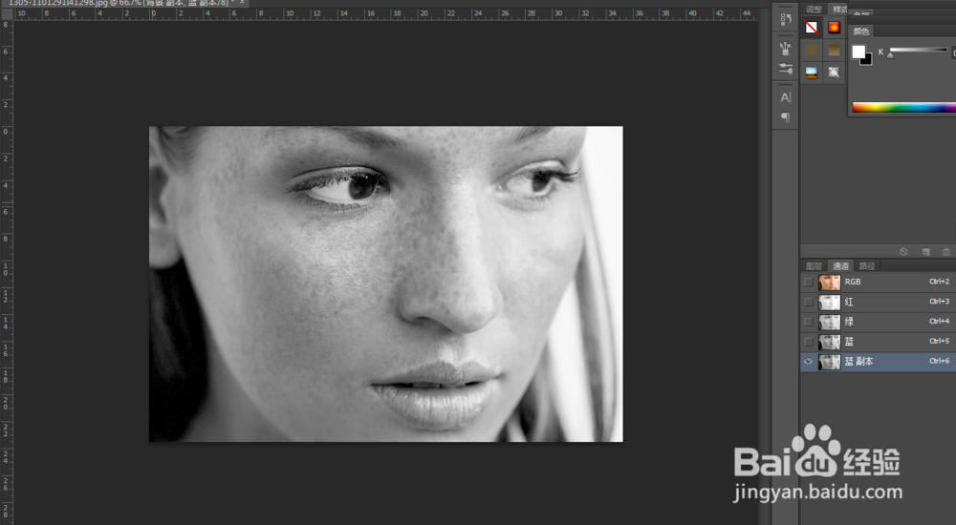Show the 红 (Red) channel
Viewport: 956px width, 525px height.
809,302
